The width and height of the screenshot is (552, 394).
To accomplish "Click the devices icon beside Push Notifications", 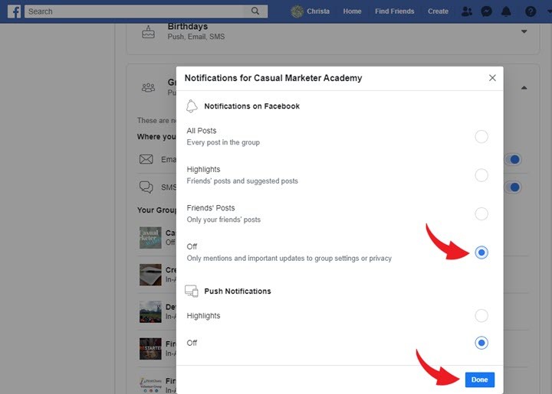I will coord(192,291).
